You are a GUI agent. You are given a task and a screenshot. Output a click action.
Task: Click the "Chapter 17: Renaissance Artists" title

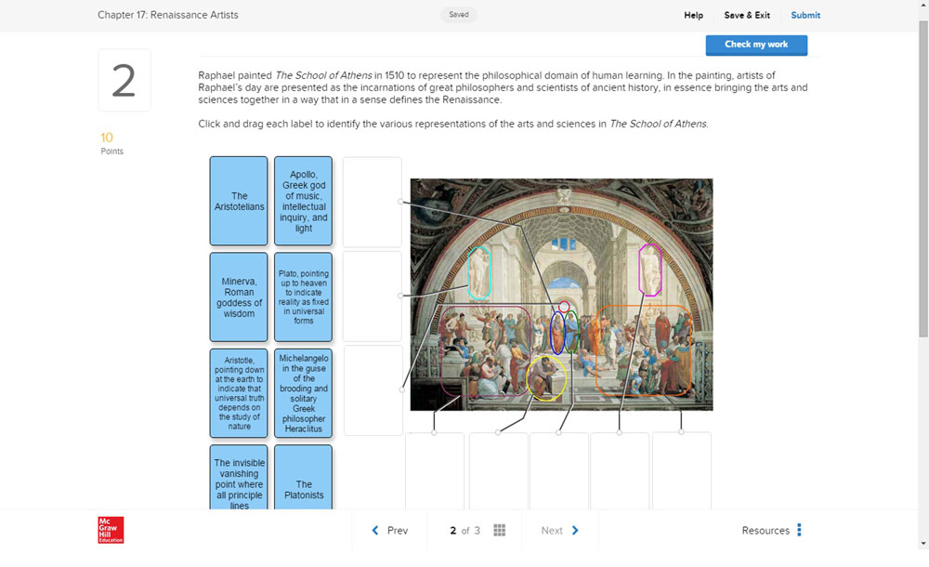coord(167,15)
